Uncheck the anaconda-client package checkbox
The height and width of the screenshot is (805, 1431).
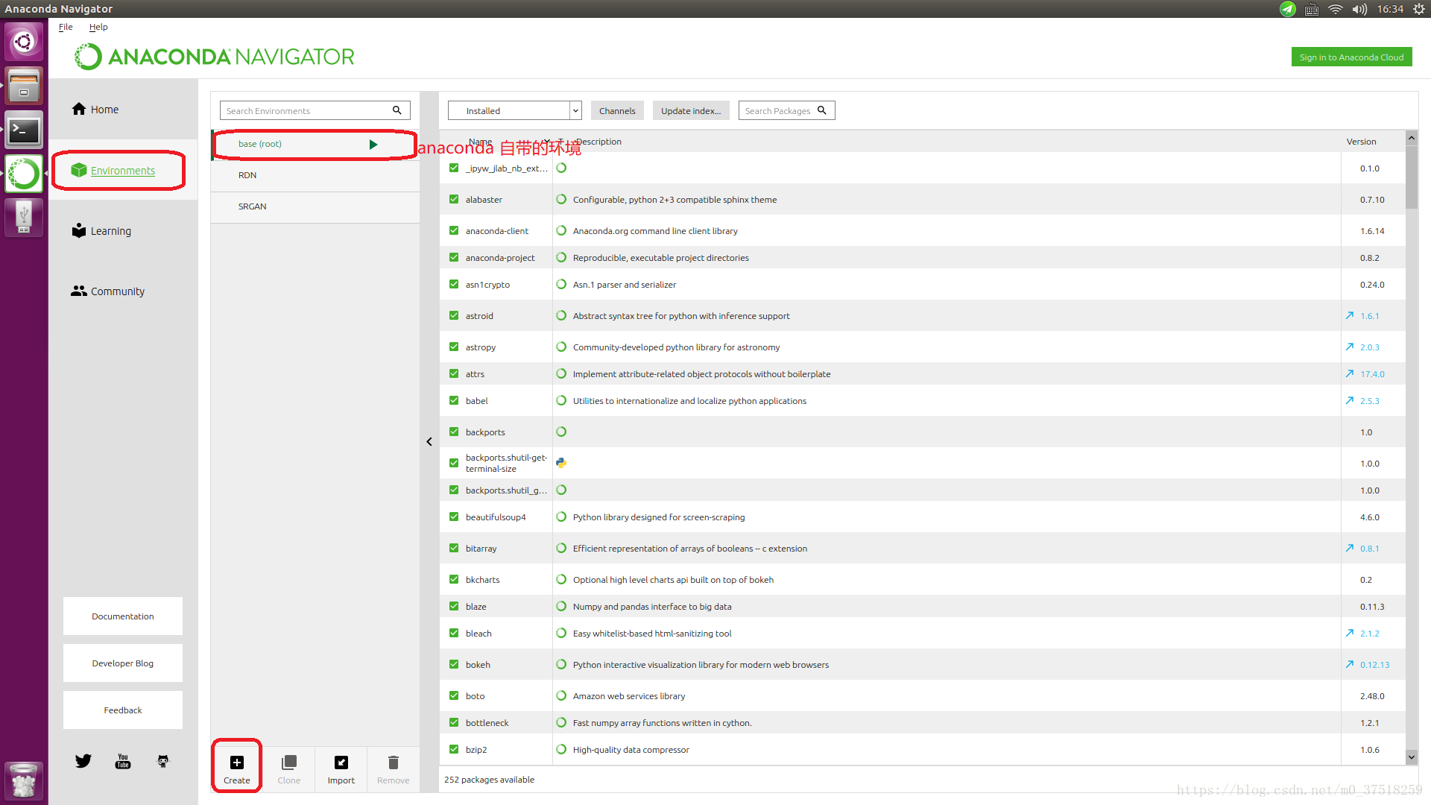[454, 231]
